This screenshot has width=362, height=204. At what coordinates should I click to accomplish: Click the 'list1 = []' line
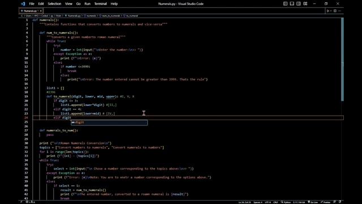point(55,88)
